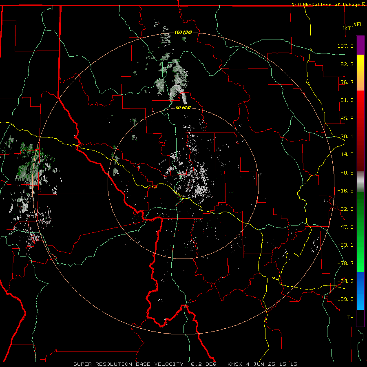This screenshot has width=367, height=367.
Task: Select the -63.1 velocity scale value
Action: coord(345,245)
